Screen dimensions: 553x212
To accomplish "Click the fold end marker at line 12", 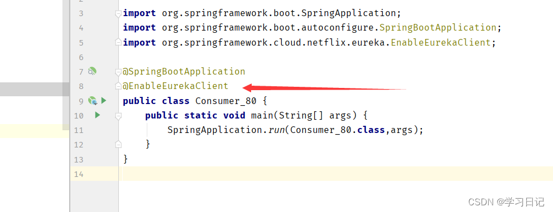I will [118, 145].
